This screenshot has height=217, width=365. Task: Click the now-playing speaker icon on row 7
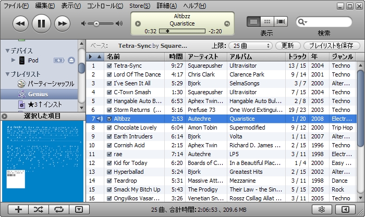(x=100, y=119)
